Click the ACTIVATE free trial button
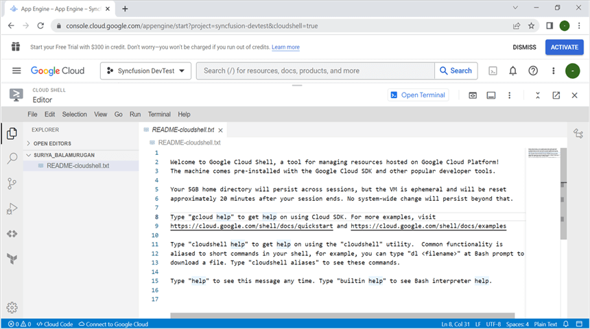 [565, 47]
